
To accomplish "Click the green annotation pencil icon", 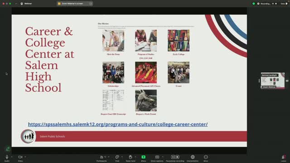I will [8, 149].
